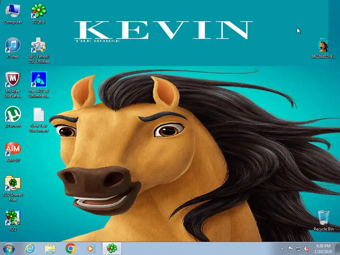The height and width of the screenshot is (255, 340).
Task: Select the Recycle Bin icon
Action: click(x=323, y=220)
